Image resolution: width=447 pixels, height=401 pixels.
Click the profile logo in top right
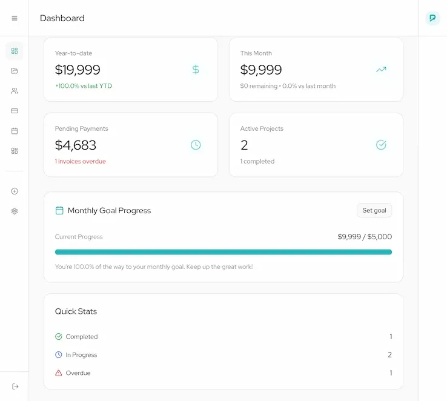432,18
